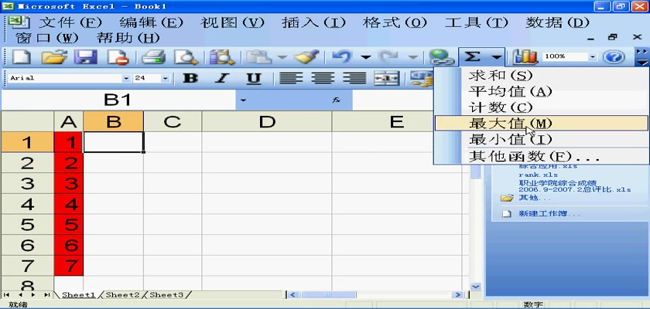Open the Chart Wizard icon
This screenshot has width=650, height=309.
point(526,57)
